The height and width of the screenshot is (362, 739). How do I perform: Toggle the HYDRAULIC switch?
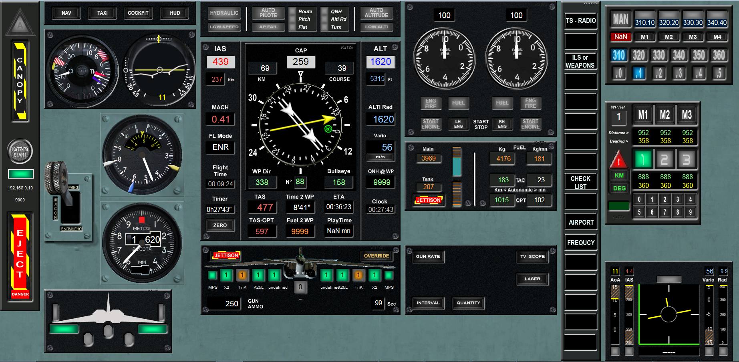click(x=224, y=13)
